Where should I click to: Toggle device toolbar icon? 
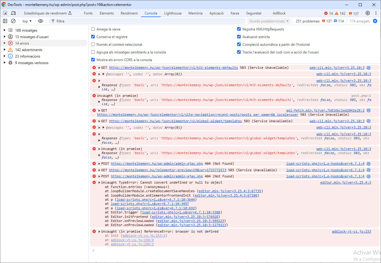pos(13,13)
